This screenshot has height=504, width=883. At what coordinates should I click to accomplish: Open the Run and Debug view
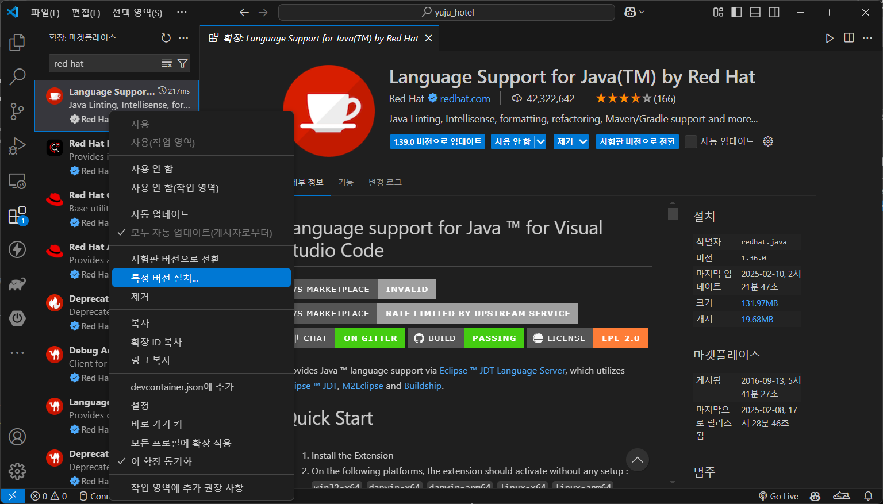coord(17,146)
